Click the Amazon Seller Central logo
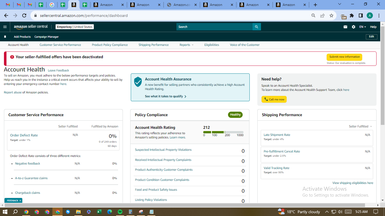 tap(31, 27)
